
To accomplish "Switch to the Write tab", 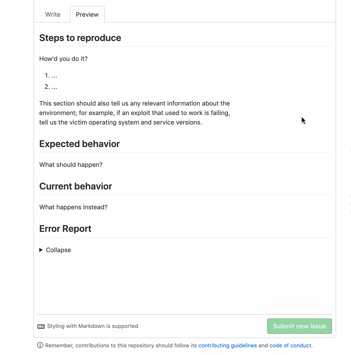I will point(53,14).
